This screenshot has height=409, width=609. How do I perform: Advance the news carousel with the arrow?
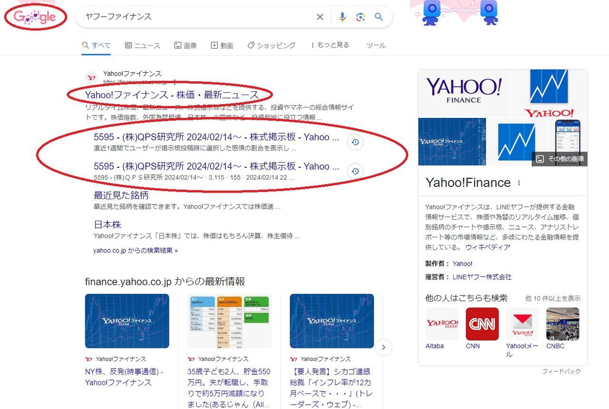(x=383, y=348)
